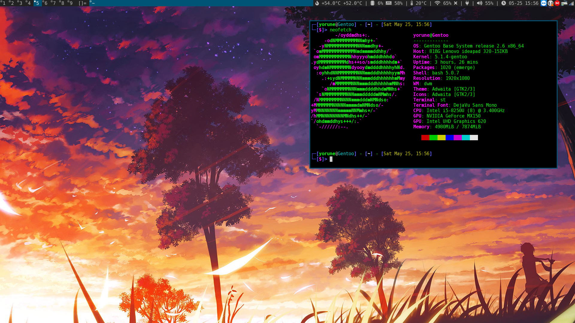575x323 pixels.
Task: Click the Resolution: 1920x1080 line
Action: pyautogui.click(x=441, y=78)
